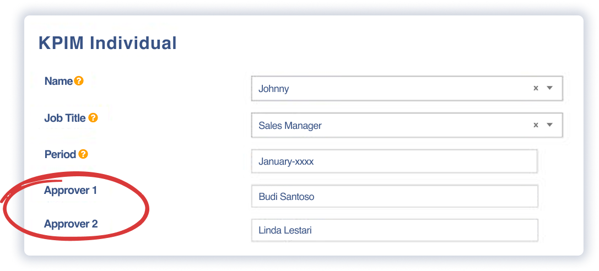Click the Name field label
The width and height of the screenshot is (599, 271).
coord(58,82)
